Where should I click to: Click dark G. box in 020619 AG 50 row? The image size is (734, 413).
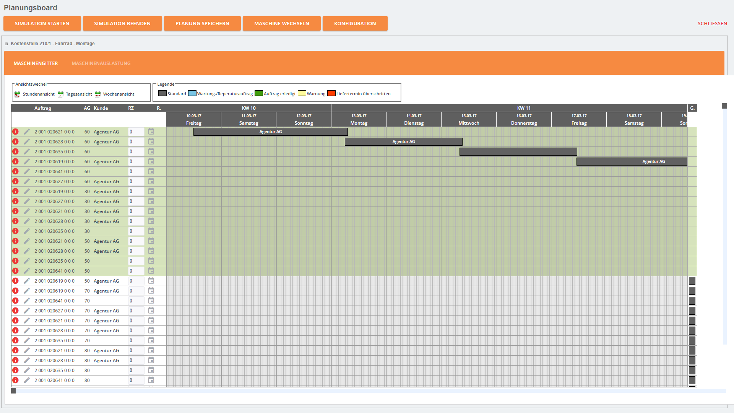(x=692, y=281)
